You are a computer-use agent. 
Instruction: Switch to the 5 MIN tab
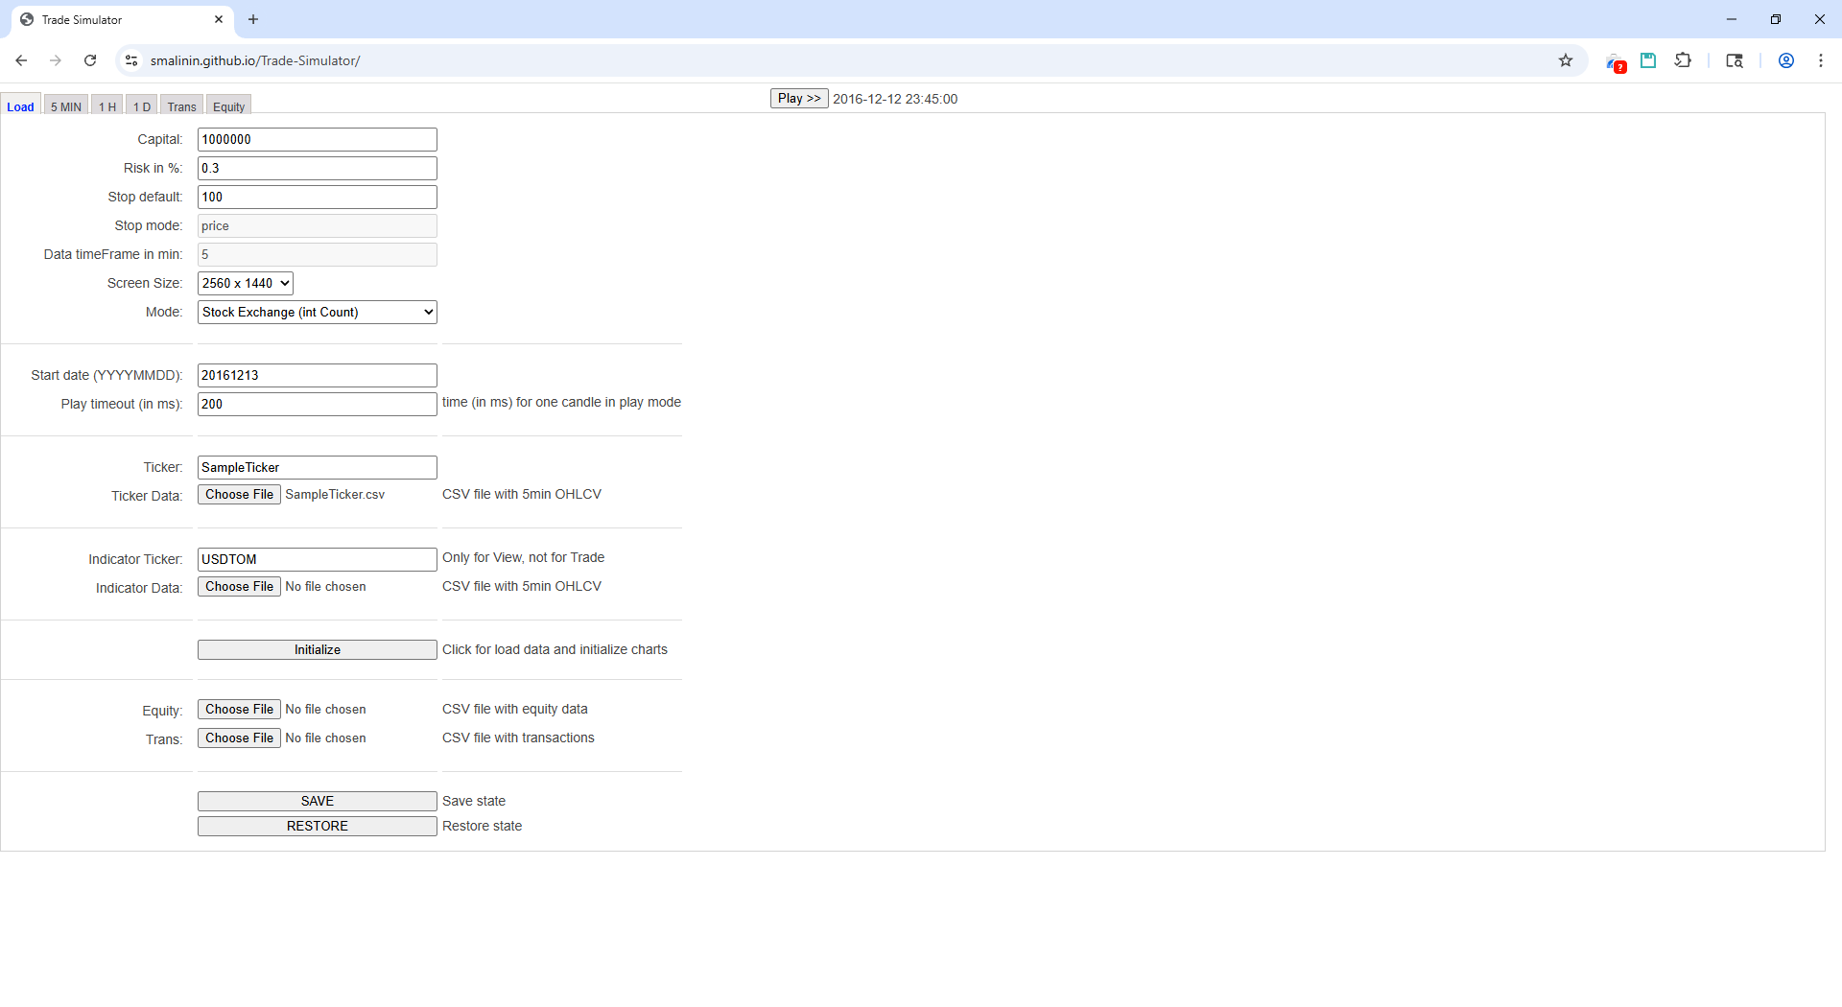66,105
